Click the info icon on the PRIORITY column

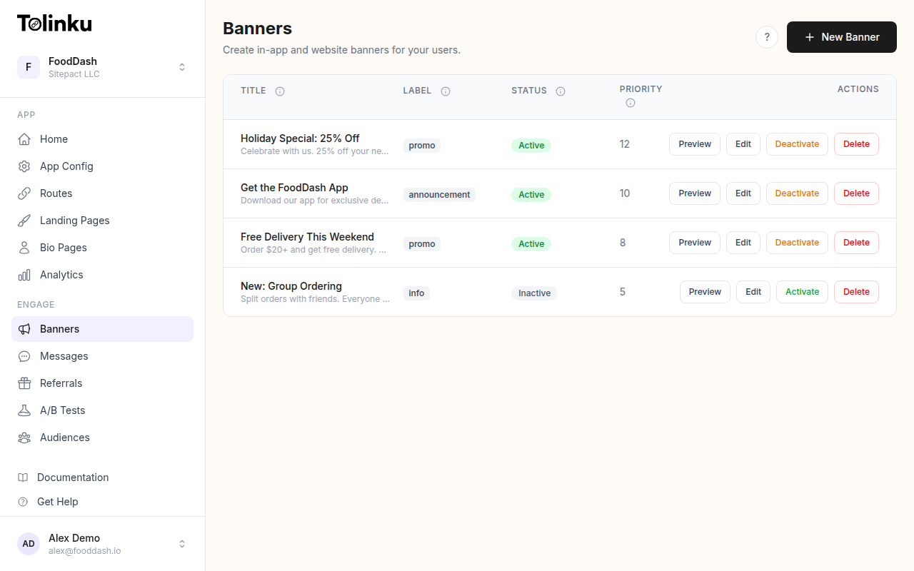631,103
